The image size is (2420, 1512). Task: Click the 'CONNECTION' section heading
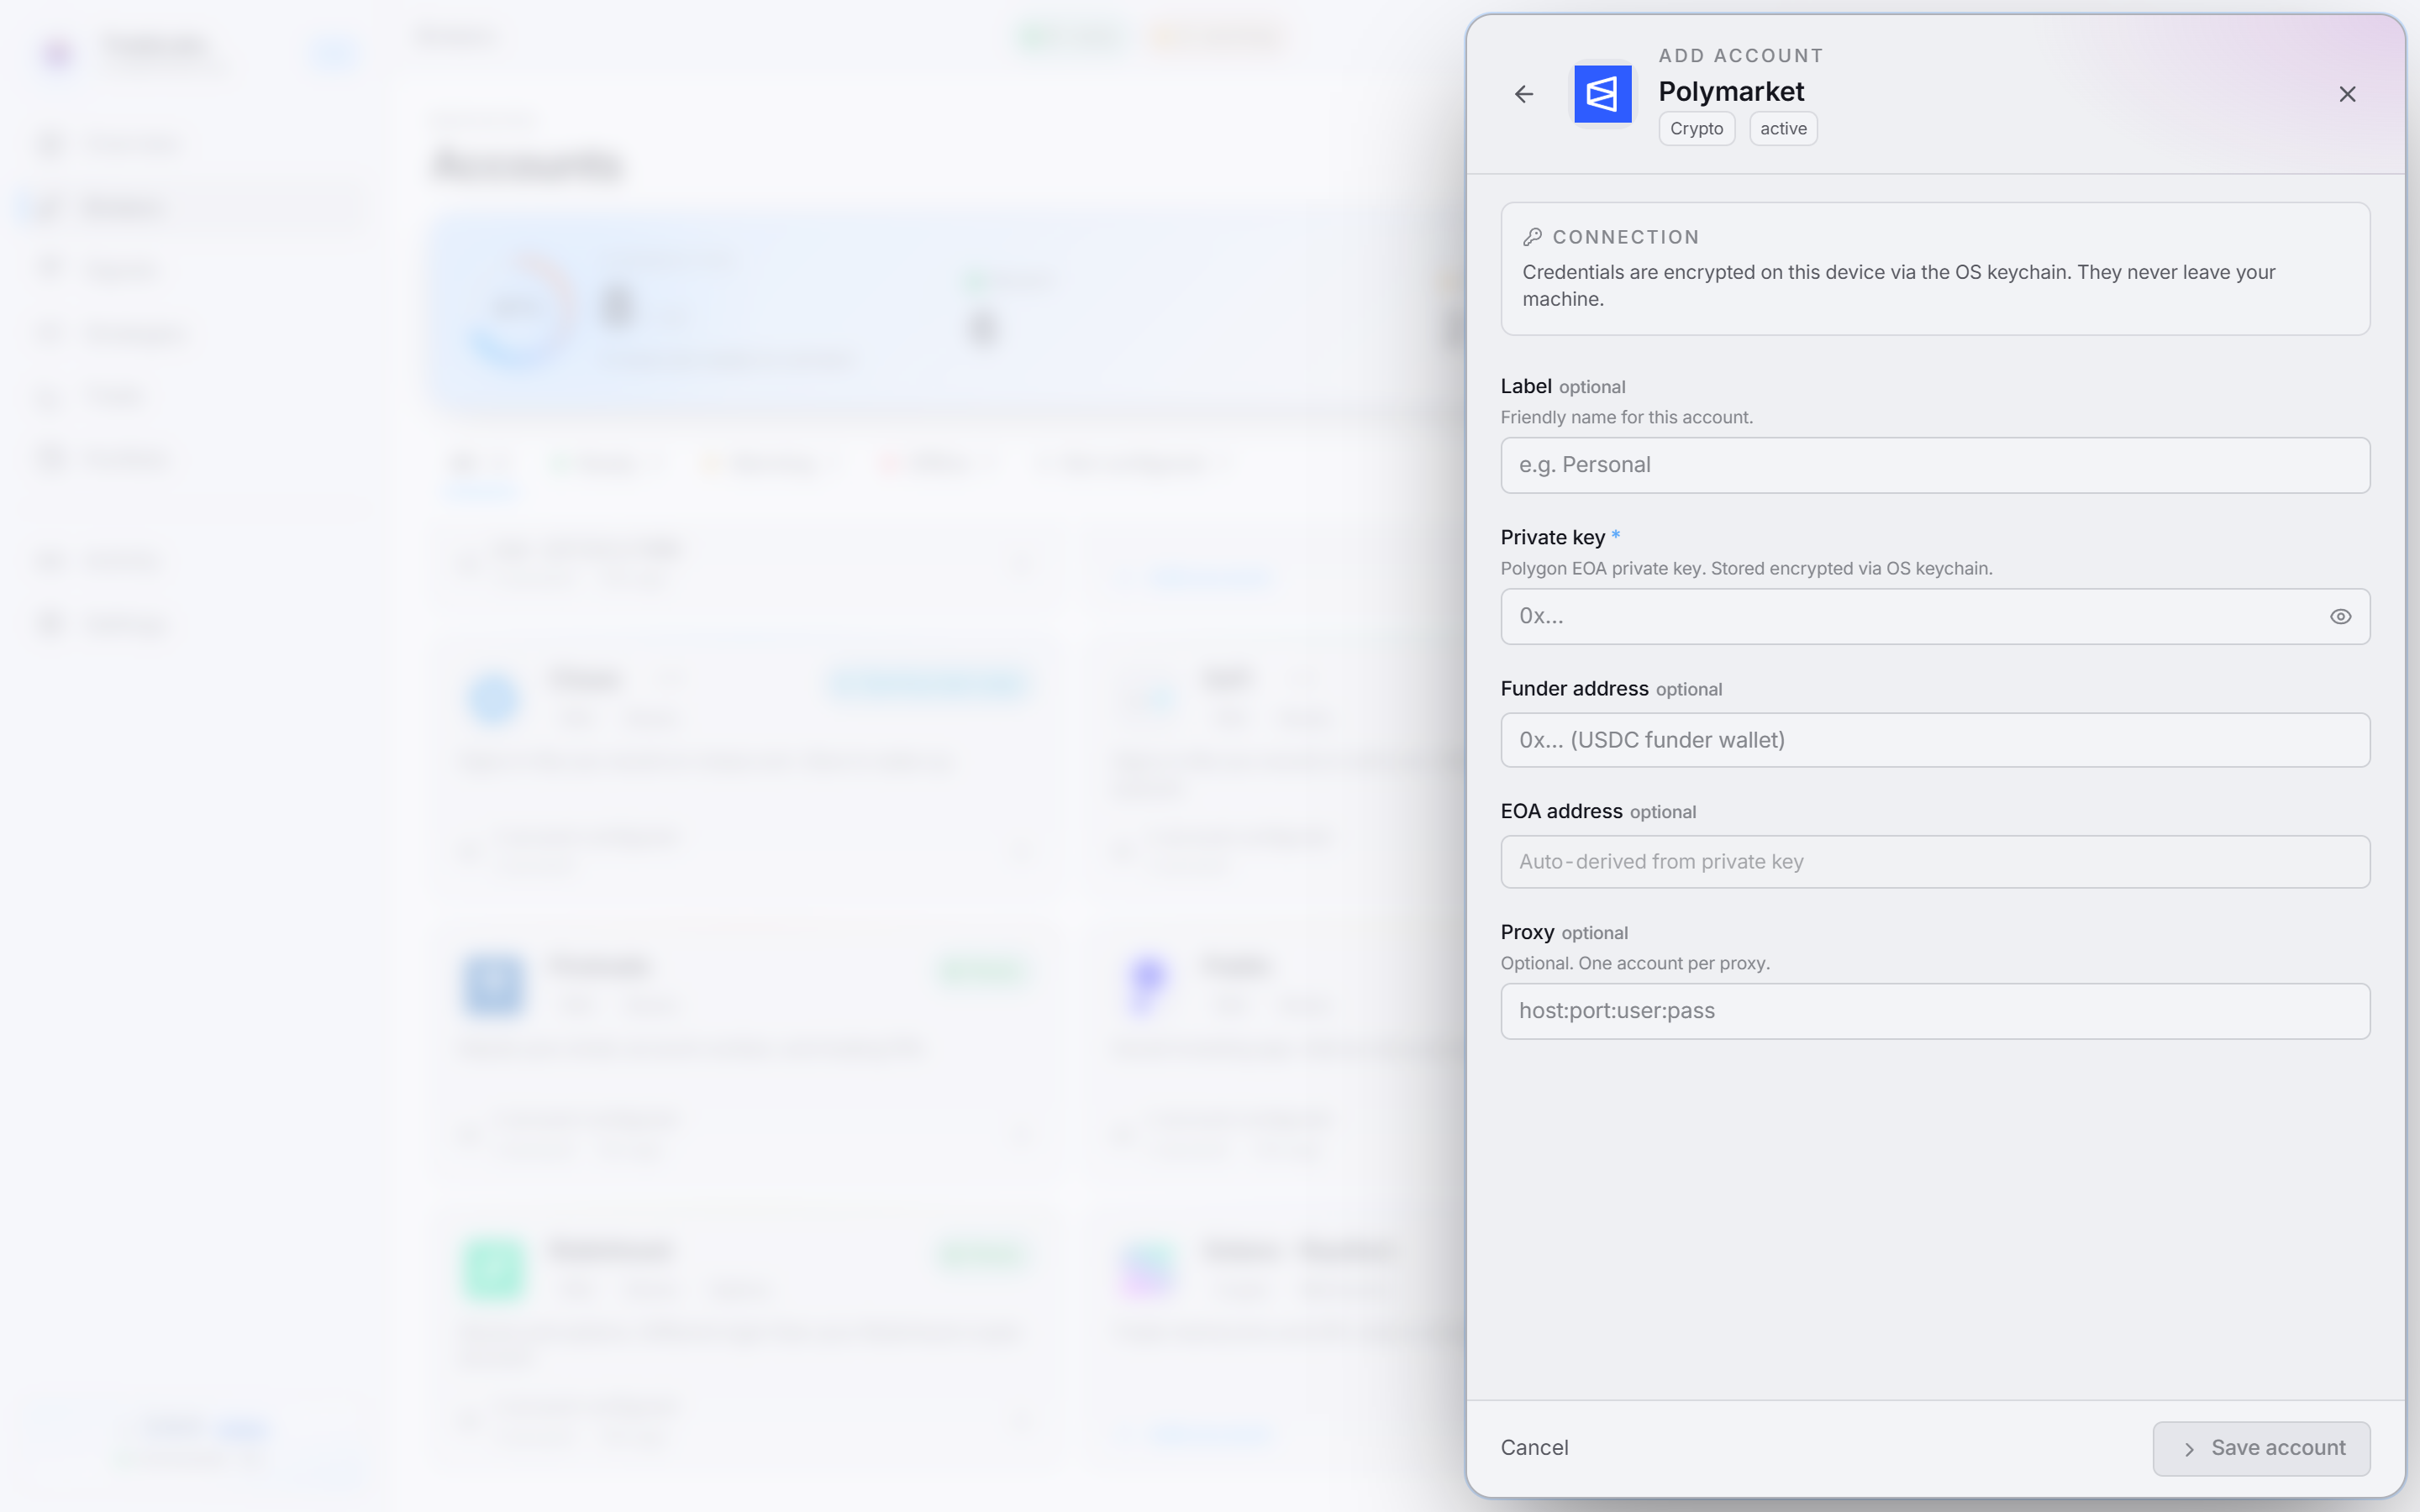[x=1626, y=237]
